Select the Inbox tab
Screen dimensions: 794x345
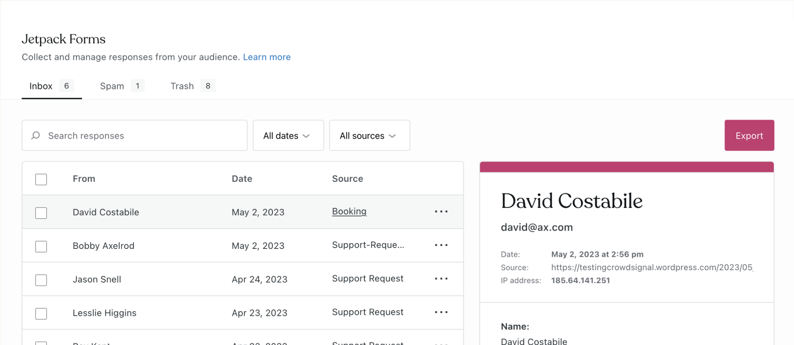(51, 86)
